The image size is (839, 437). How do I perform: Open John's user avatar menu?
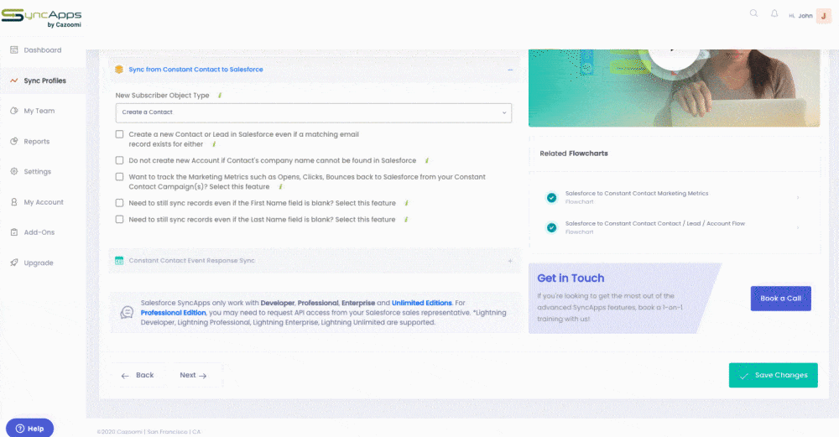(824, 15)
